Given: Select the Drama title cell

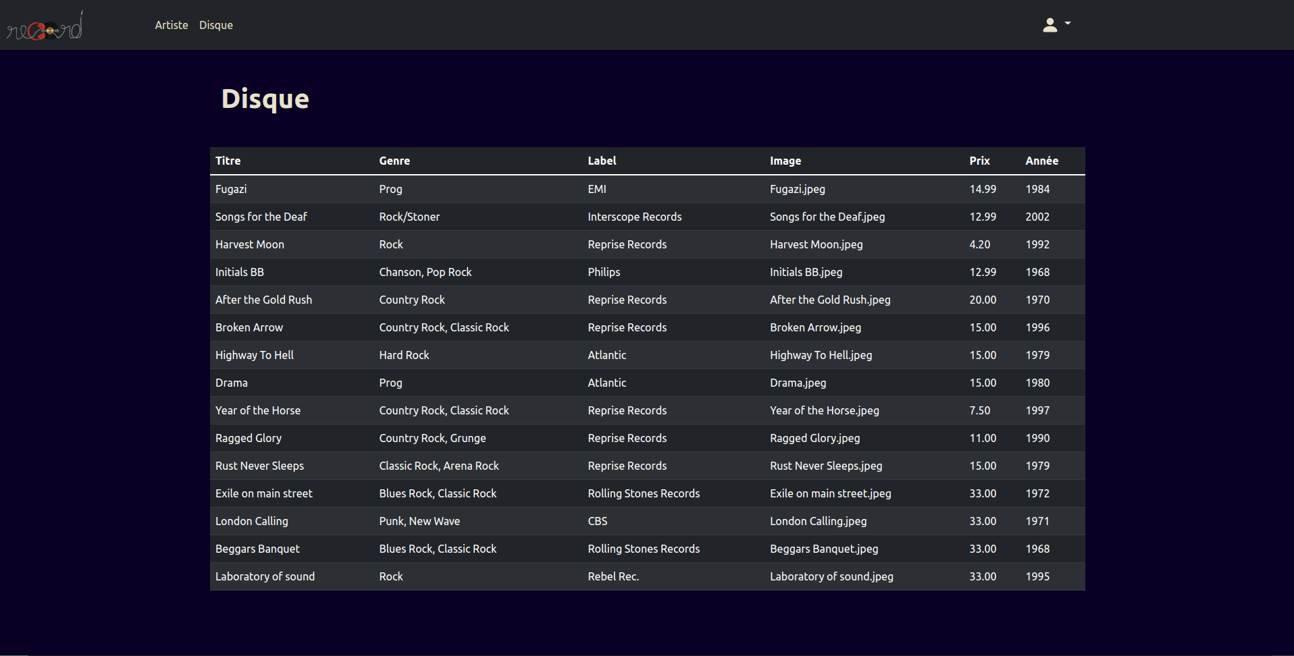Looking at the screenshot, I should 232,383.
